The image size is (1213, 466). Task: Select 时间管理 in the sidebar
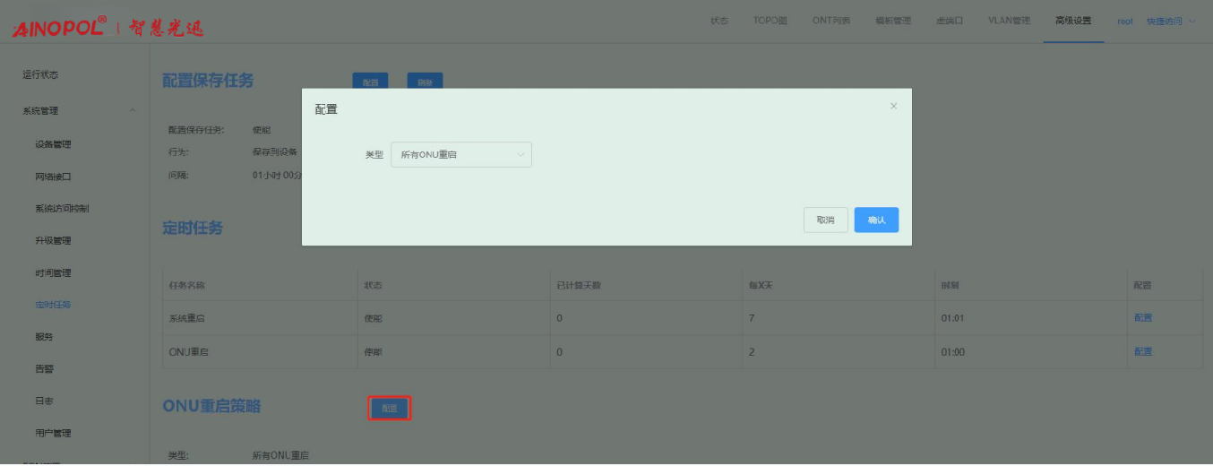[x=53, y=273]
